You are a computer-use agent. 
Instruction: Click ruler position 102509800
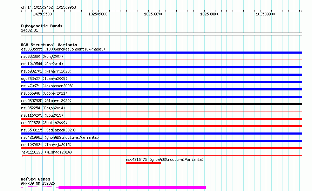[210, 14]
